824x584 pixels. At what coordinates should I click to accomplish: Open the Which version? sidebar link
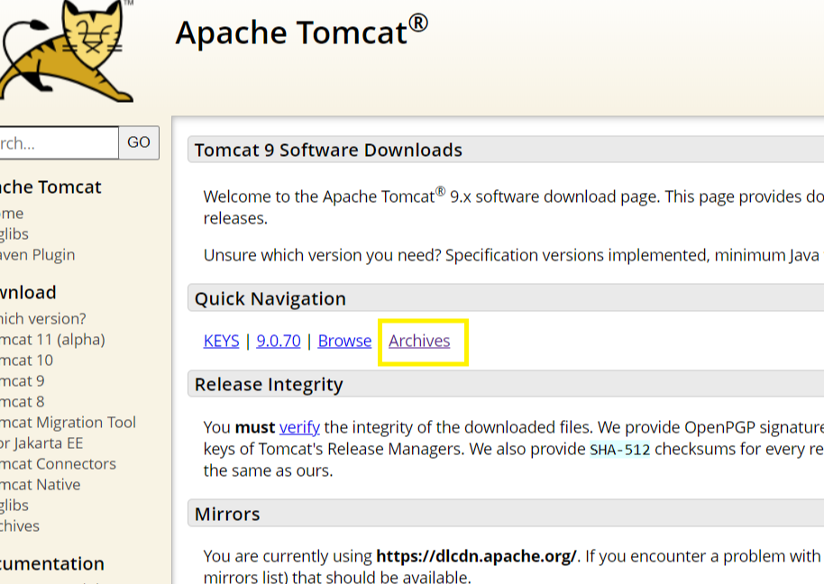(x=43, y=319)
